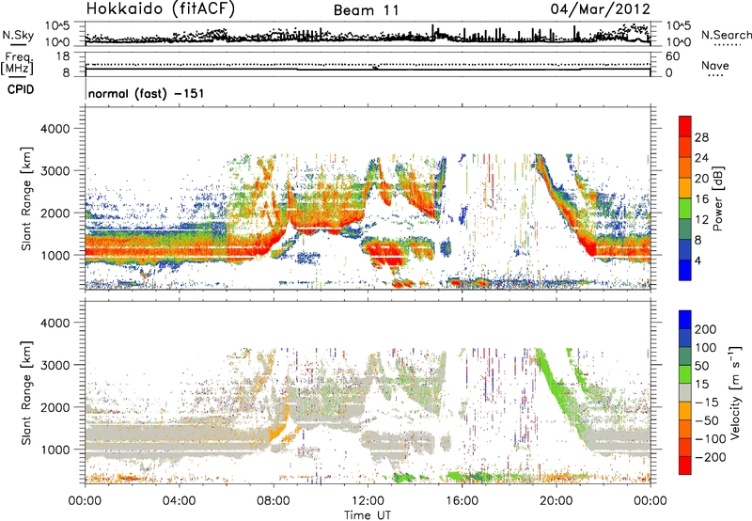This screenshot has height=521, width=752.
Task: Pick the blue top velocity colorbar segment
Action: click(x=685, y=320)
